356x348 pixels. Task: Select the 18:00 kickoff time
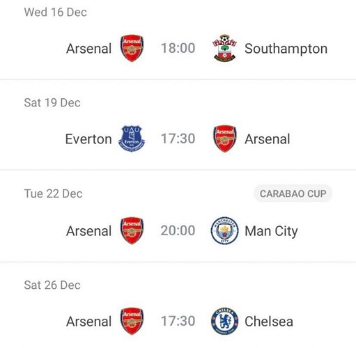[178, 48]
